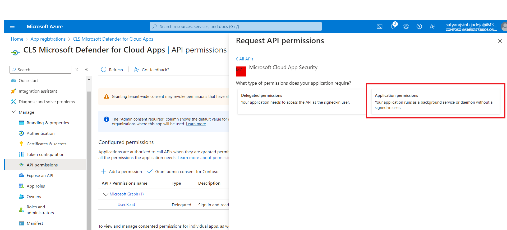Click the Manifest icon in sidebar
This screenshot has width=507, height=230.
[21, 223]
